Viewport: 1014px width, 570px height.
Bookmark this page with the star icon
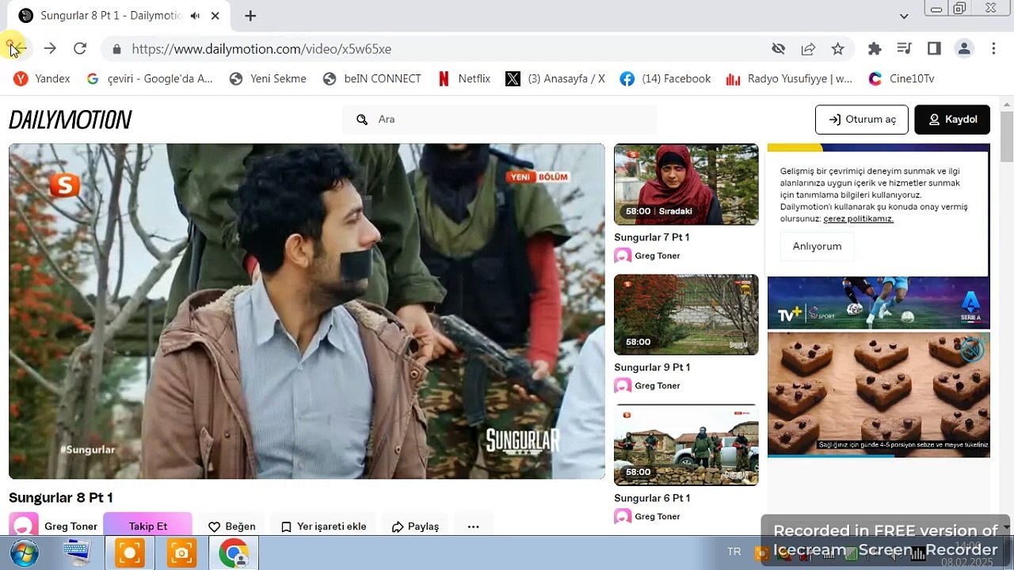click(x=838, y=49)
